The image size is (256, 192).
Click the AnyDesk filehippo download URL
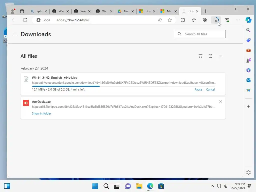click(123, 106)
